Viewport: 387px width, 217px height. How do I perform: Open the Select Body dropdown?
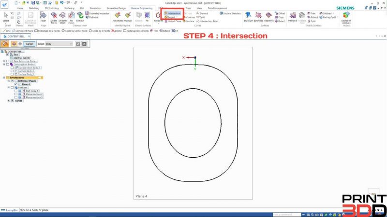59,44
